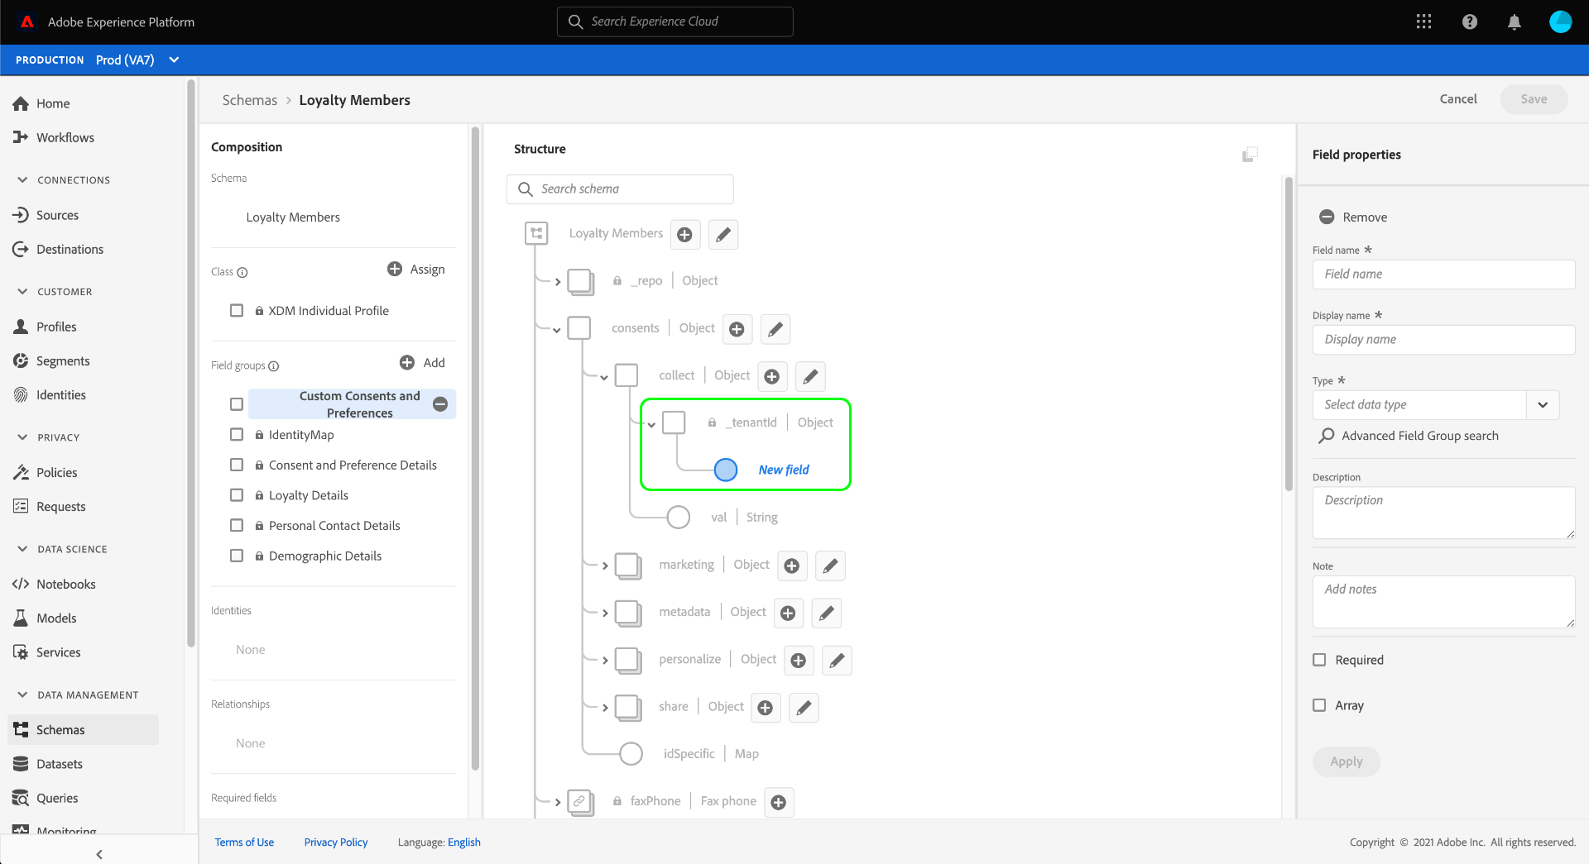
Task: Check the Demographic Details checkbox
Action: click(237, 556)
